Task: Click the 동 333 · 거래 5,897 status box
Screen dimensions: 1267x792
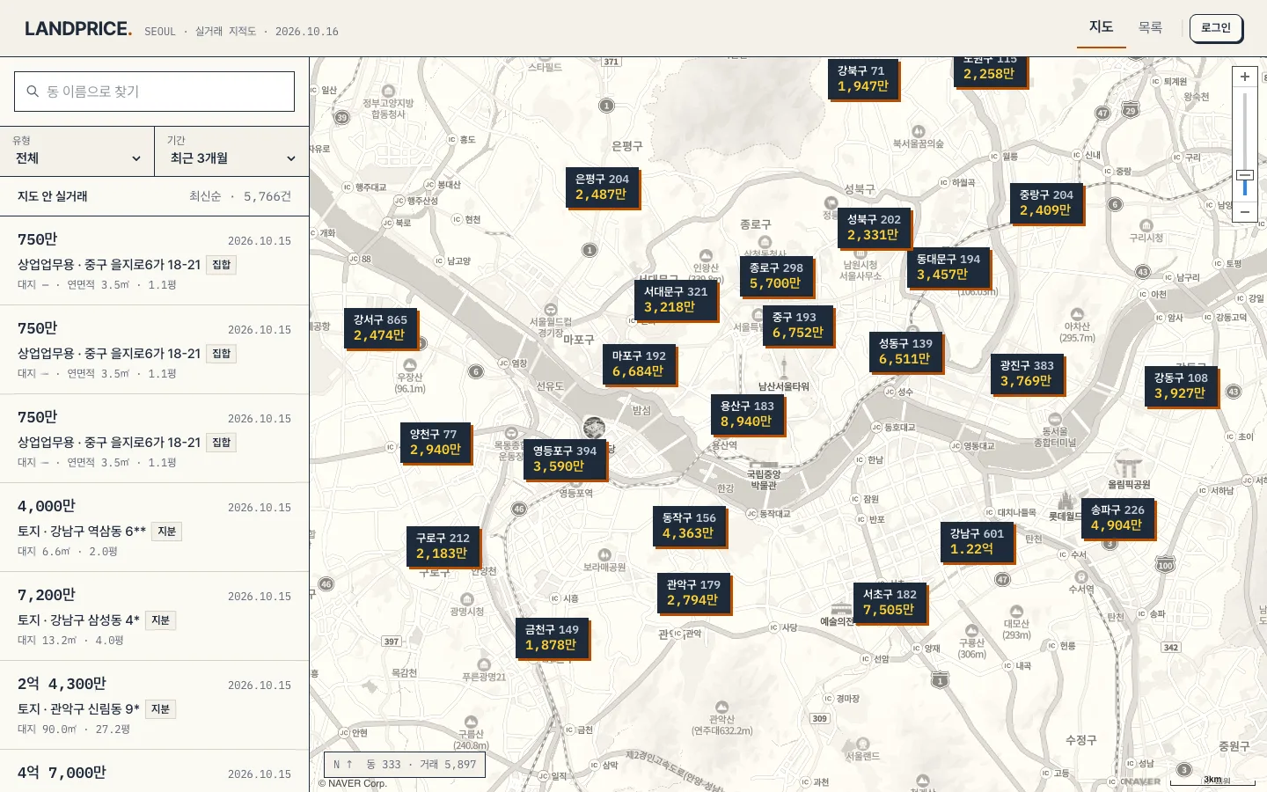Action: tap(405, 765)
